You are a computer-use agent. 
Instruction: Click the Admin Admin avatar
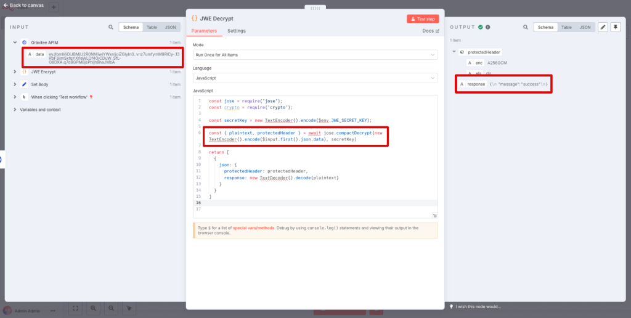[x=7, y=311]
